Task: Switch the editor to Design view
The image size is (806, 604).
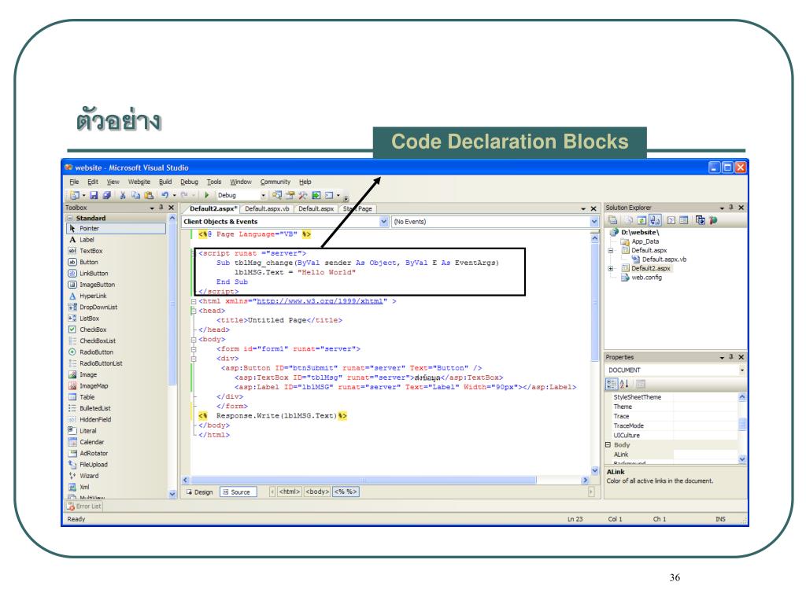Action: 199,492
